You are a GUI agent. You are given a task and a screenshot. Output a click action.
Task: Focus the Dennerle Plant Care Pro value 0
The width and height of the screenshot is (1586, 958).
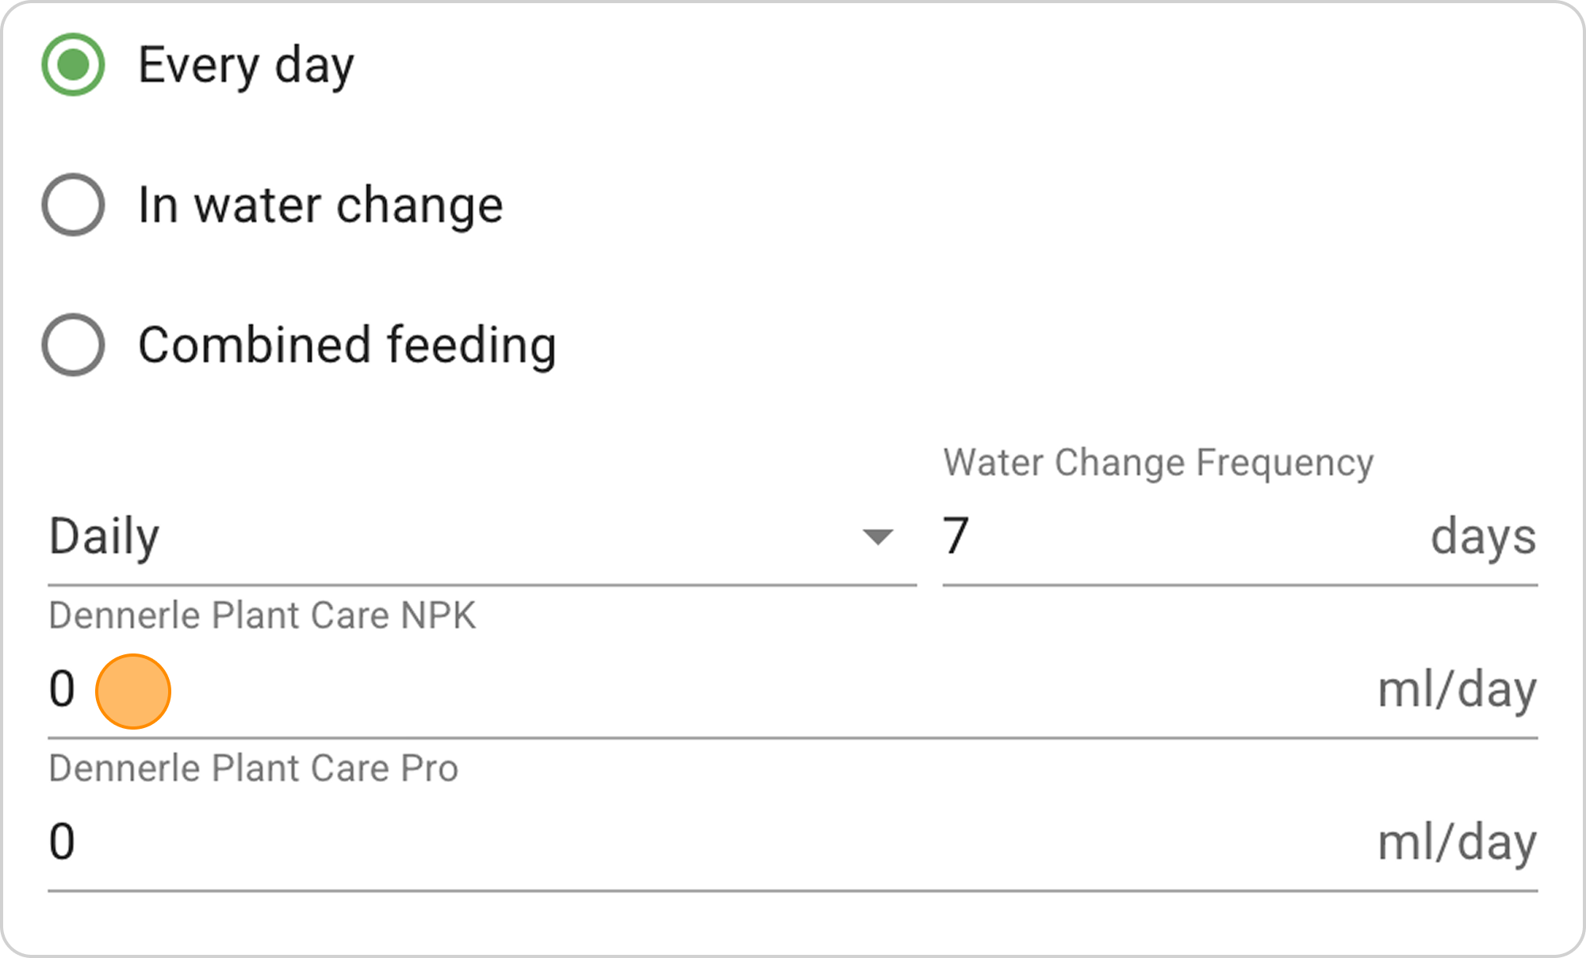[x=62, y=841]
